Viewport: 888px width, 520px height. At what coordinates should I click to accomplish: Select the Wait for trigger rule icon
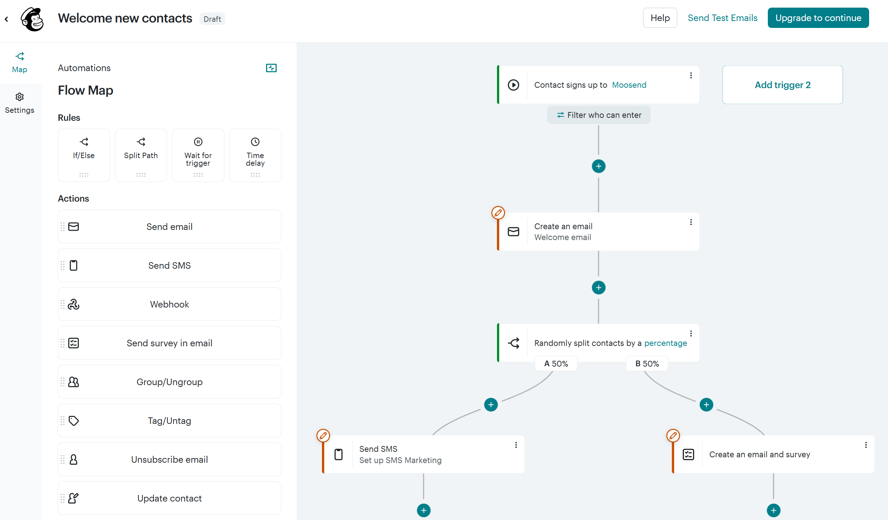198,141
